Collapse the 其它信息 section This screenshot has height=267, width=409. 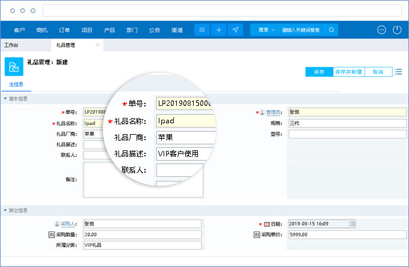point(5,210)
